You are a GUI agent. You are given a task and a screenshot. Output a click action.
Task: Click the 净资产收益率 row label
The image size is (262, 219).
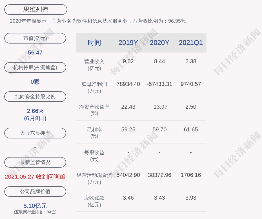pos(94,110)
